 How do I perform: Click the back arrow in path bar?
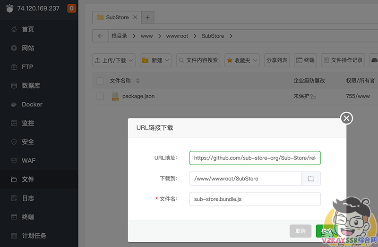(100, 36)
